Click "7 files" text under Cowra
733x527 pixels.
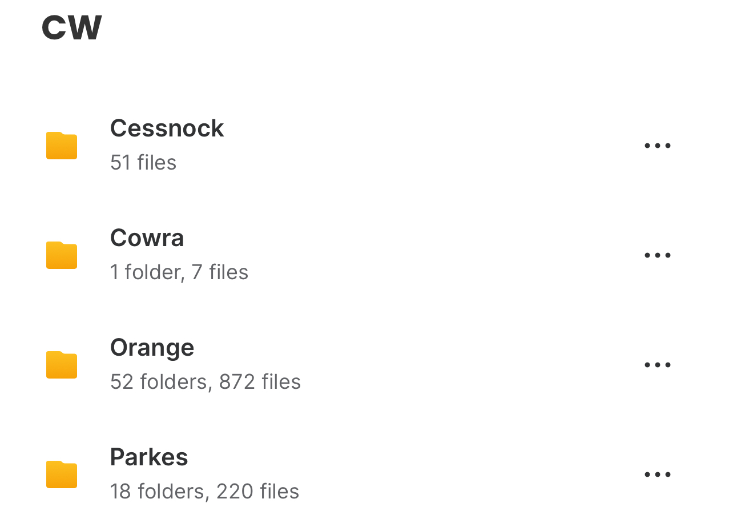(220, 272)
